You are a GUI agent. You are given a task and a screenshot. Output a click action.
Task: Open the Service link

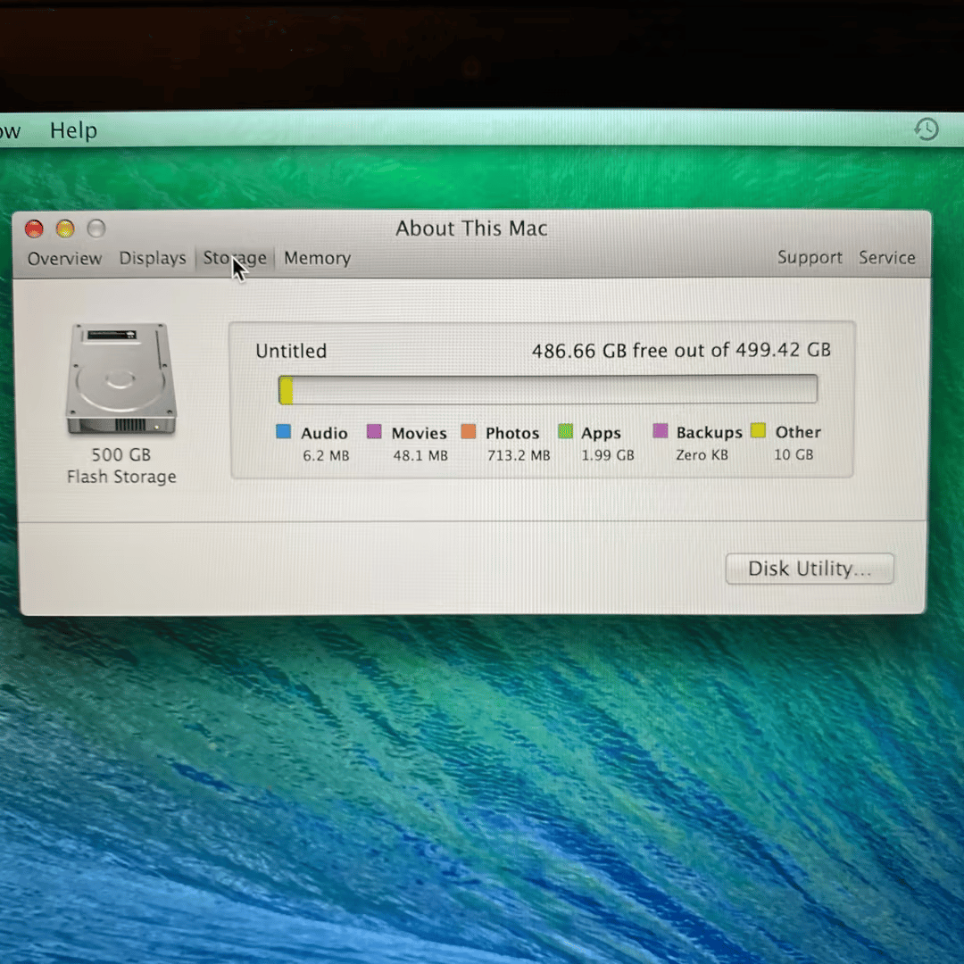pos(886,257)
